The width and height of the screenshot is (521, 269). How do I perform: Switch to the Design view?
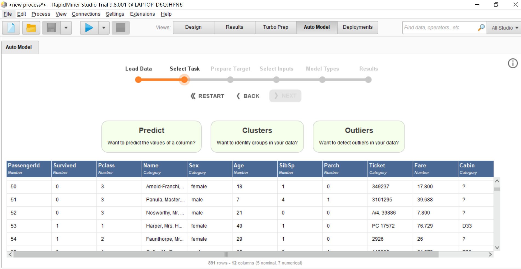193,27
